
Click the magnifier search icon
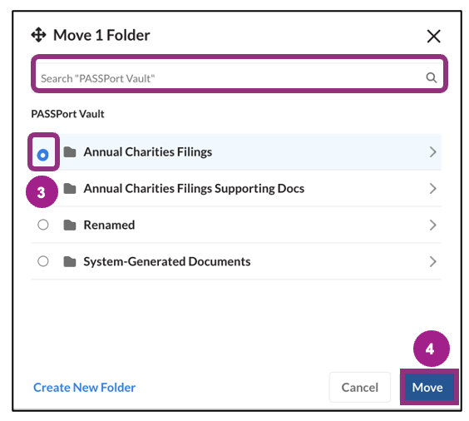431,78
